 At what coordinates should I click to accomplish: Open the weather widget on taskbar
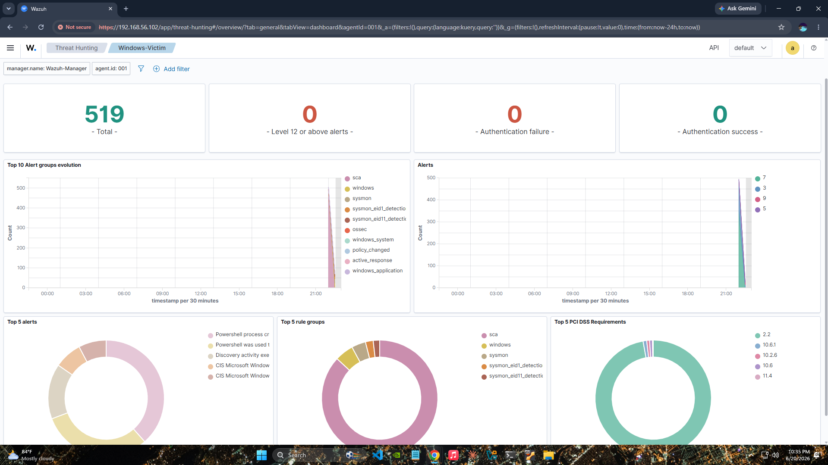coord(31,455)
